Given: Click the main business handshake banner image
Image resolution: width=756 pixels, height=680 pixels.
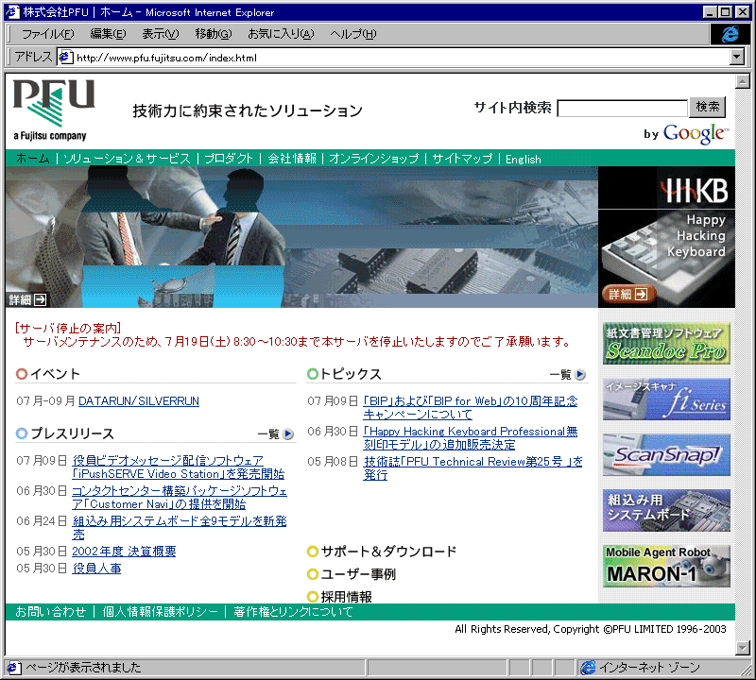Looking at the screenshot, I should [301, 237].
